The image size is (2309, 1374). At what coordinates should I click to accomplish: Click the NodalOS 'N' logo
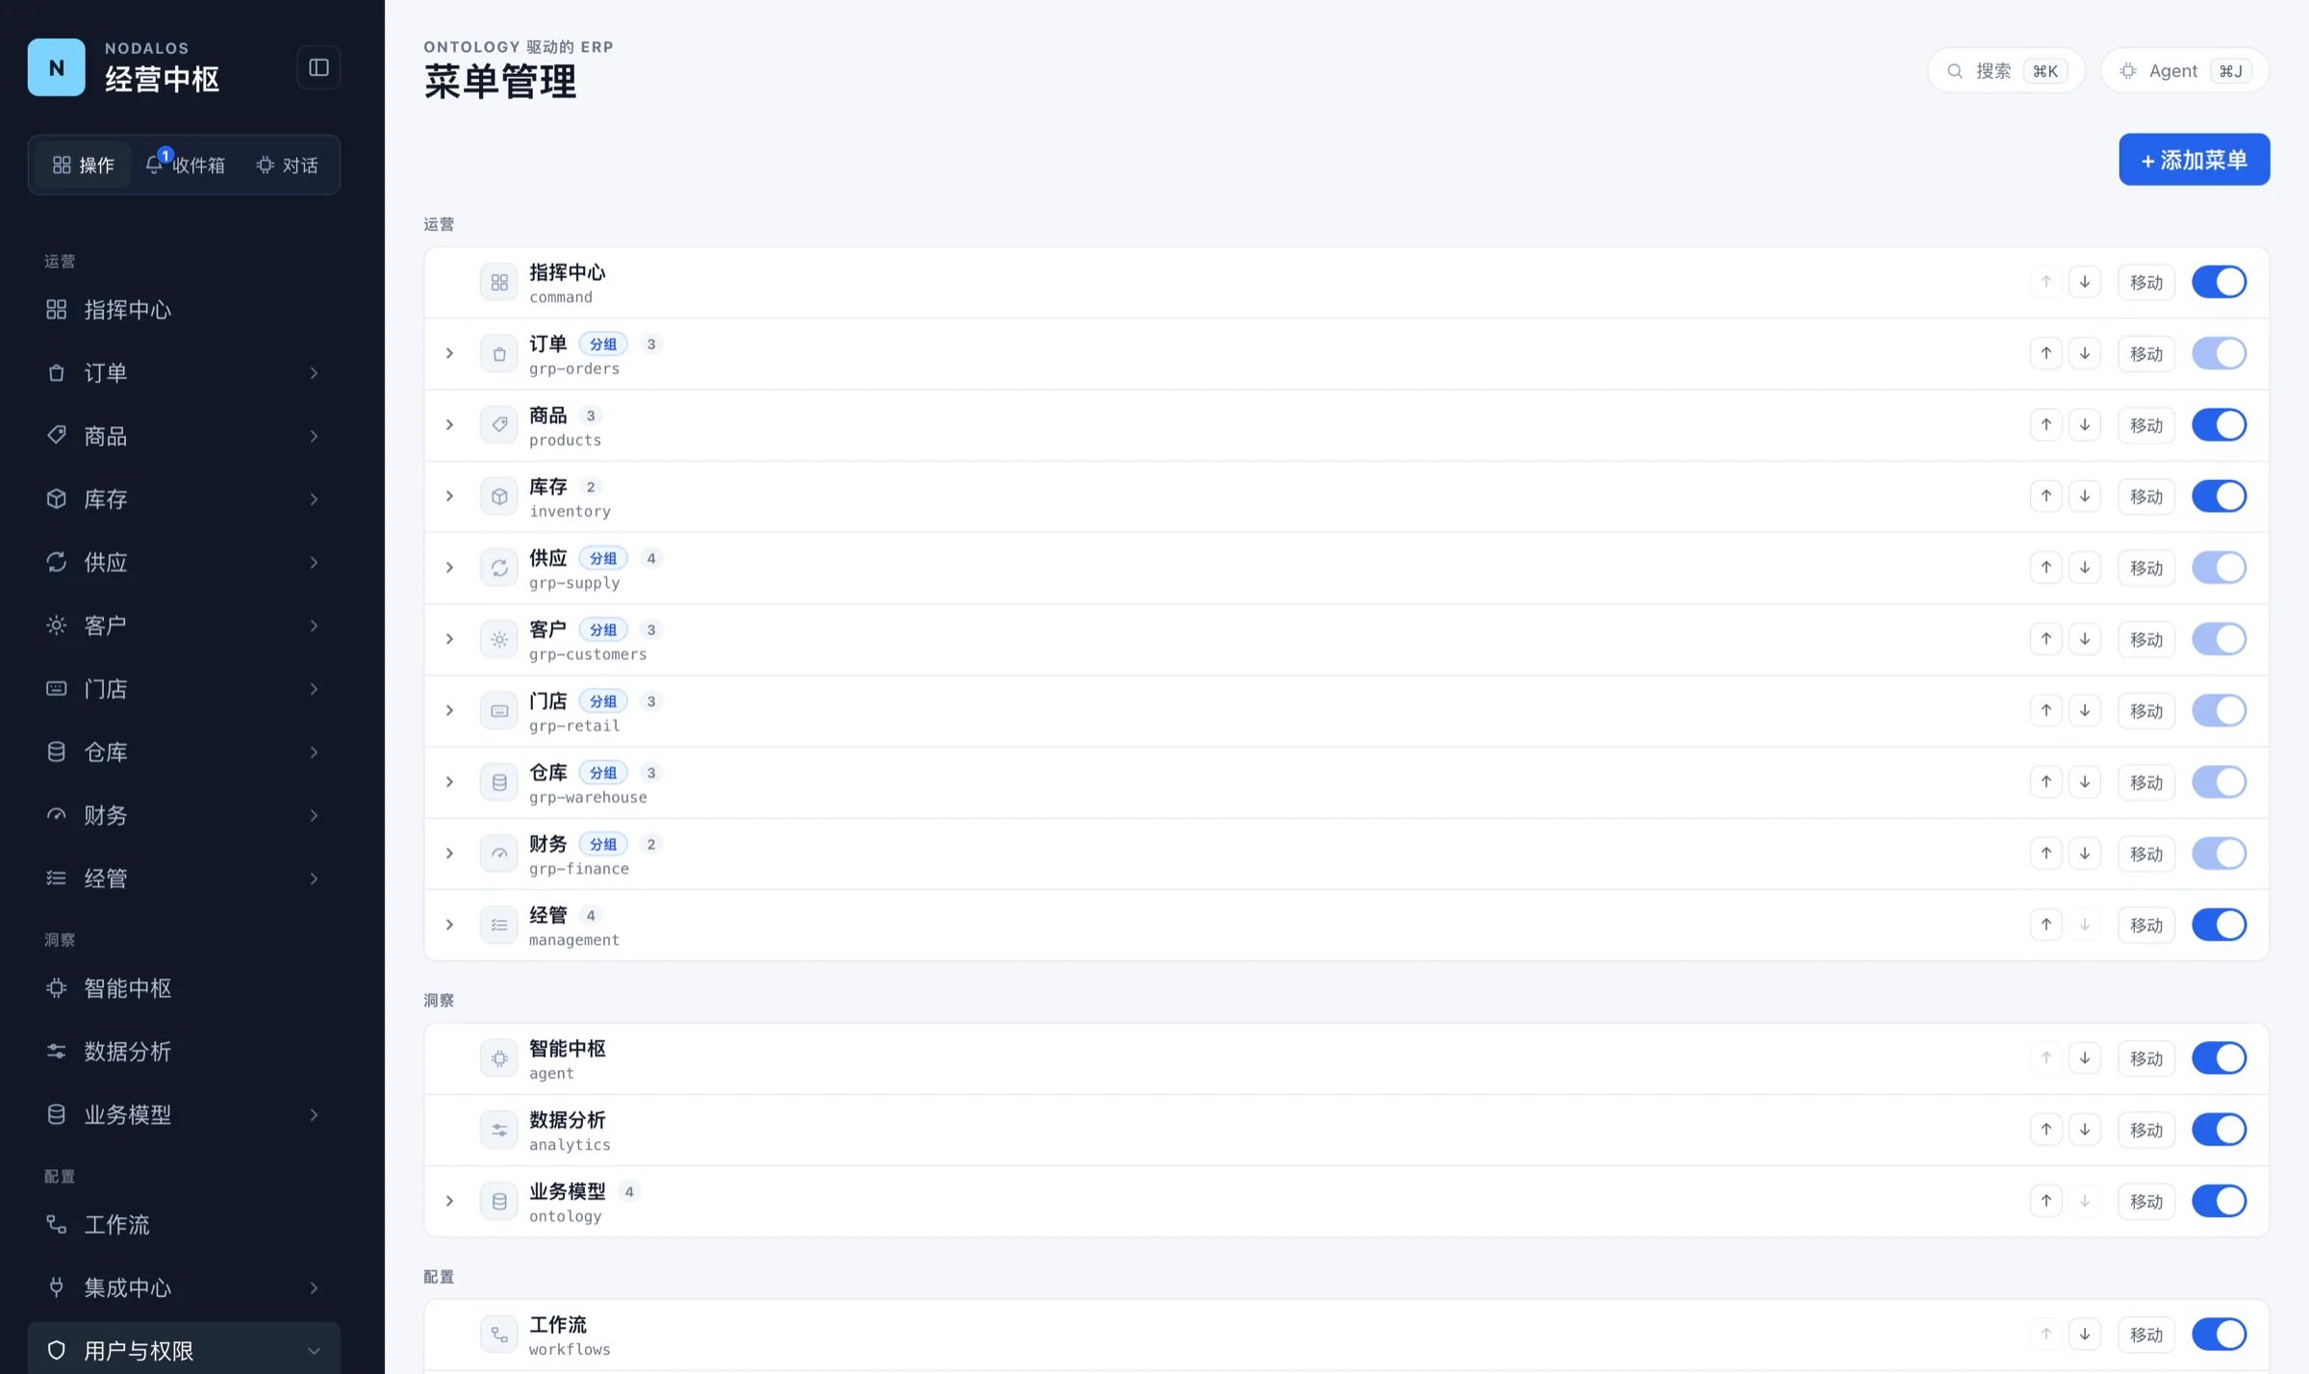coord(56,67)
